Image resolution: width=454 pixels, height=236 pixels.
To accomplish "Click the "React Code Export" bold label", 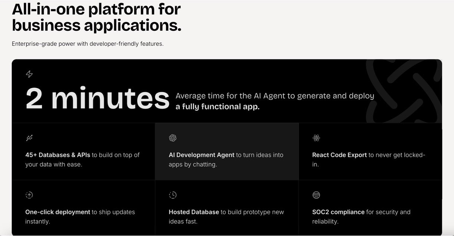I will pyautogui.click(x=339, y=155).
